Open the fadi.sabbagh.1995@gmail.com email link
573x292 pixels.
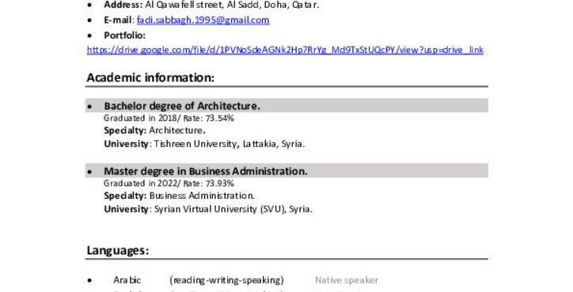203,20
